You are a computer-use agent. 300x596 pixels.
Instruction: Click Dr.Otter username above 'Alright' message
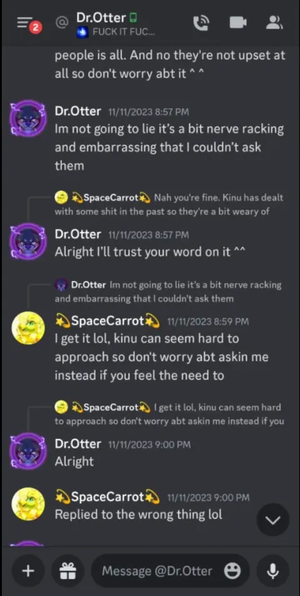point(77,444)
